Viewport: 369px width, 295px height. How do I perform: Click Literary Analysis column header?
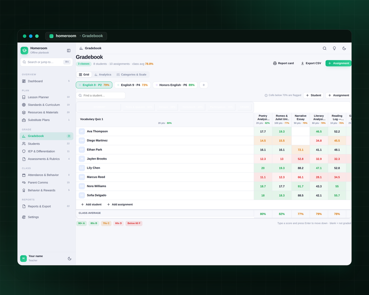pyautogui.click(x=319, y=119)
